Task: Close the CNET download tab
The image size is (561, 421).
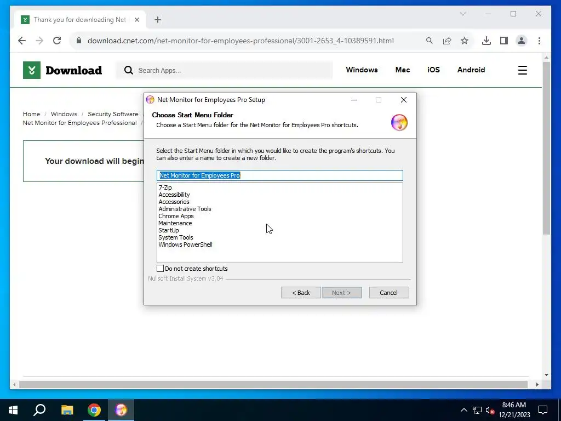Action: (136, 20)
